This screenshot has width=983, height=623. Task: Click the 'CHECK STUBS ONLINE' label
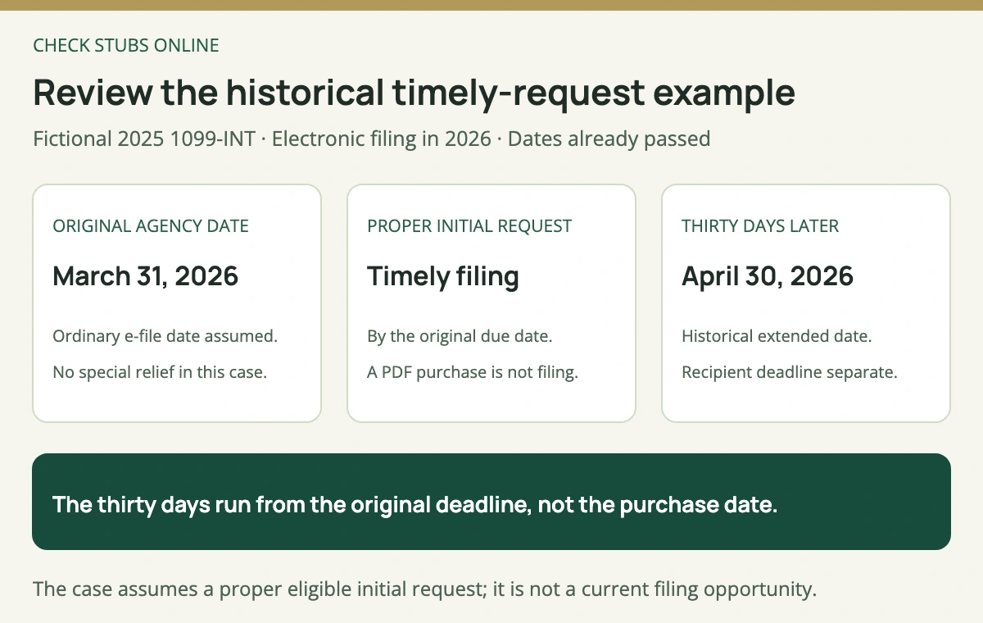click(x=126, y=46)
